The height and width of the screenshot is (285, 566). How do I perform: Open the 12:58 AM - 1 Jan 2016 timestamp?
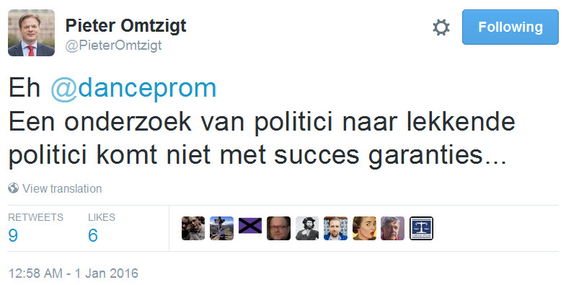click(x=74, y=273)
